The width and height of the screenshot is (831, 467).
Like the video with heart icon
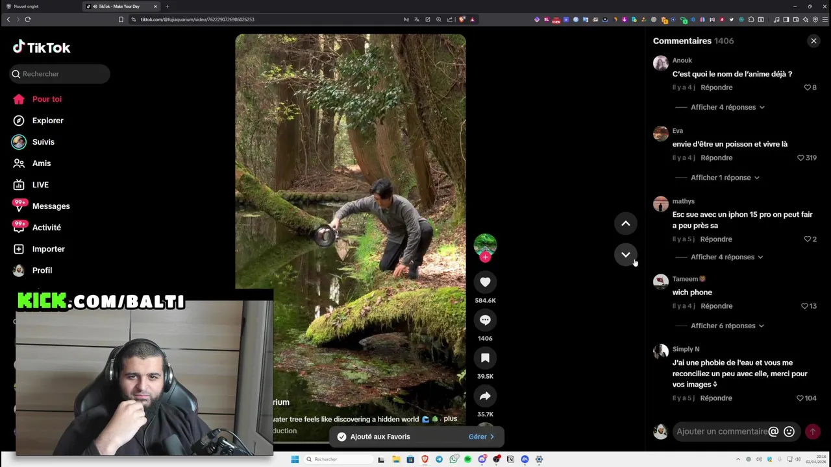point(485,282)
